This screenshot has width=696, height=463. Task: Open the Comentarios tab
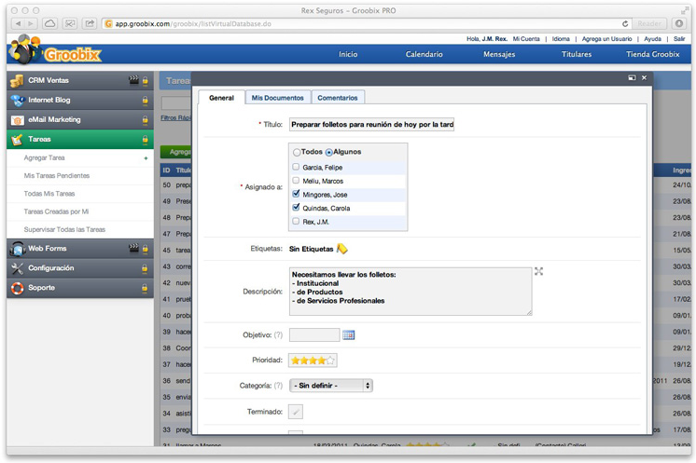click(x=337, y=98)
